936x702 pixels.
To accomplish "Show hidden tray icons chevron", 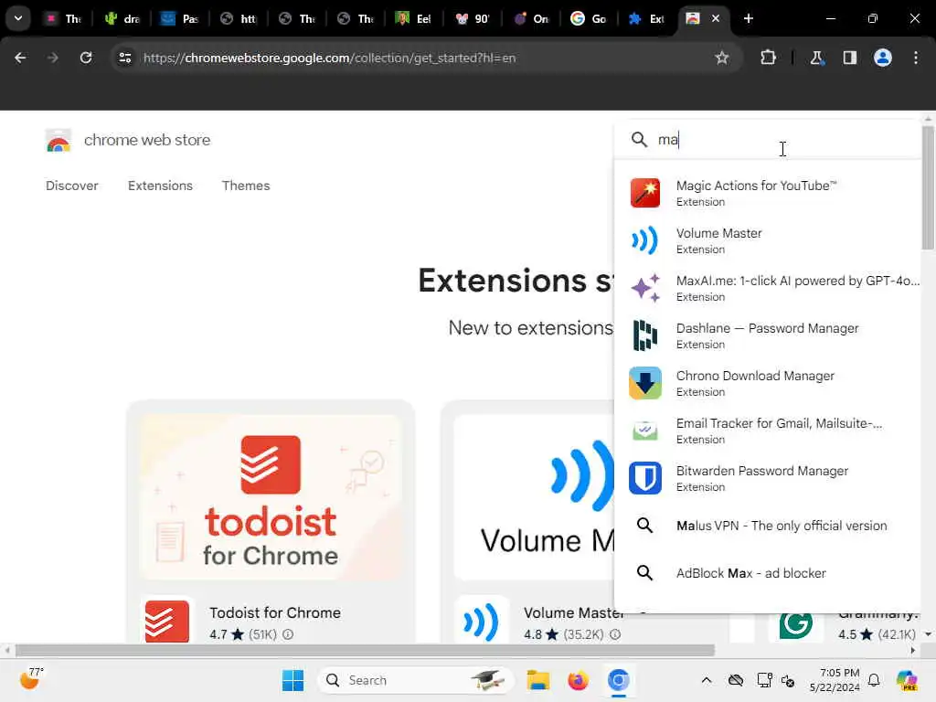I will click(x=707, y=680).
